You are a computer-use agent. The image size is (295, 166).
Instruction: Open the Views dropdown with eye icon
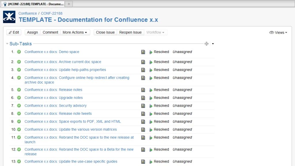(x=278, y=33)
